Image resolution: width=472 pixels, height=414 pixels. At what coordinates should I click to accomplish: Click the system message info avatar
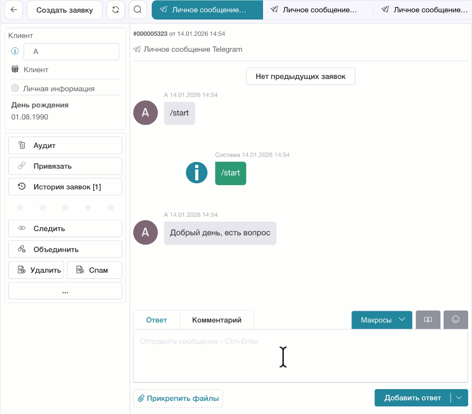[196, 172]
